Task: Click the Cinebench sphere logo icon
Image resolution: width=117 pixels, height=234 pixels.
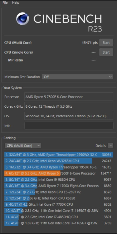Action: pyautogui.click(x=22, y=19)
